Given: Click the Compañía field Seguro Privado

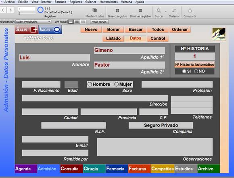Looking at the screenshot, I should tap(161, 125).
